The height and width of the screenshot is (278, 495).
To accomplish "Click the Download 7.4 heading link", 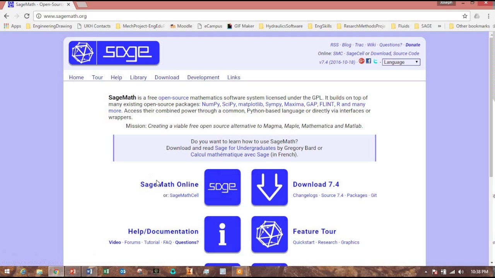I will point(316,185).
